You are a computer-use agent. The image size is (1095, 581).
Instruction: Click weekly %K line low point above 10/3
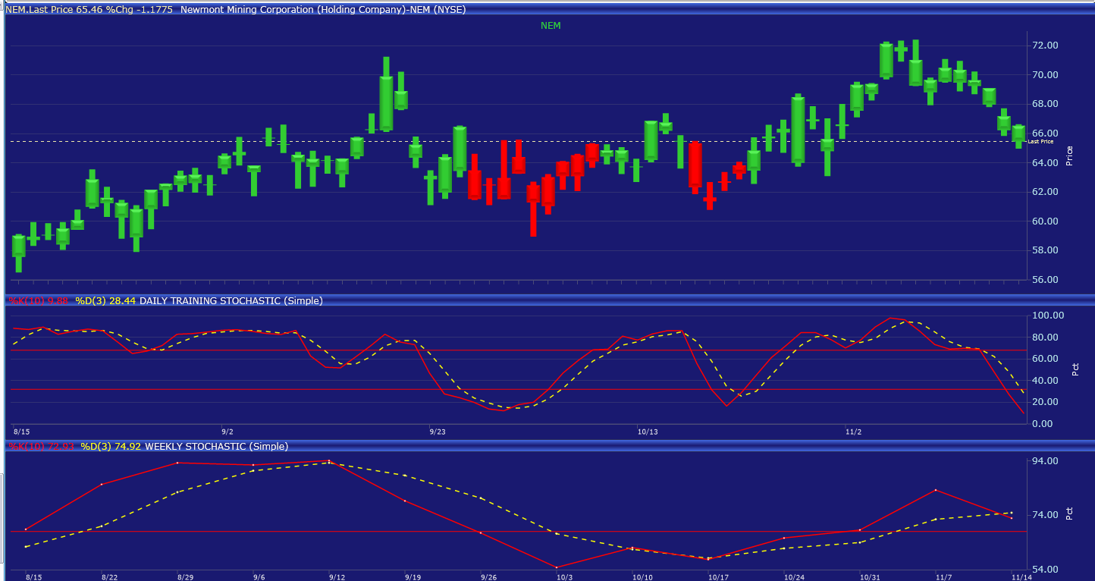click(x=557, y=567)
